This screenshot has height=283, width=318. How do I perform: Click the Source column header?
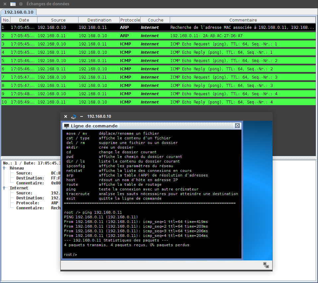pyautogui.click(x=58, y=20)
